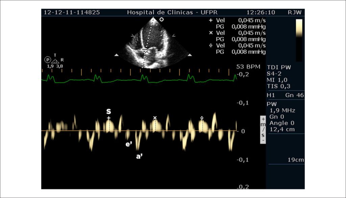The height and width of the screenshot is (198, 346).
Task: Click the e' wave label
Action: click(x=129, y=144)
